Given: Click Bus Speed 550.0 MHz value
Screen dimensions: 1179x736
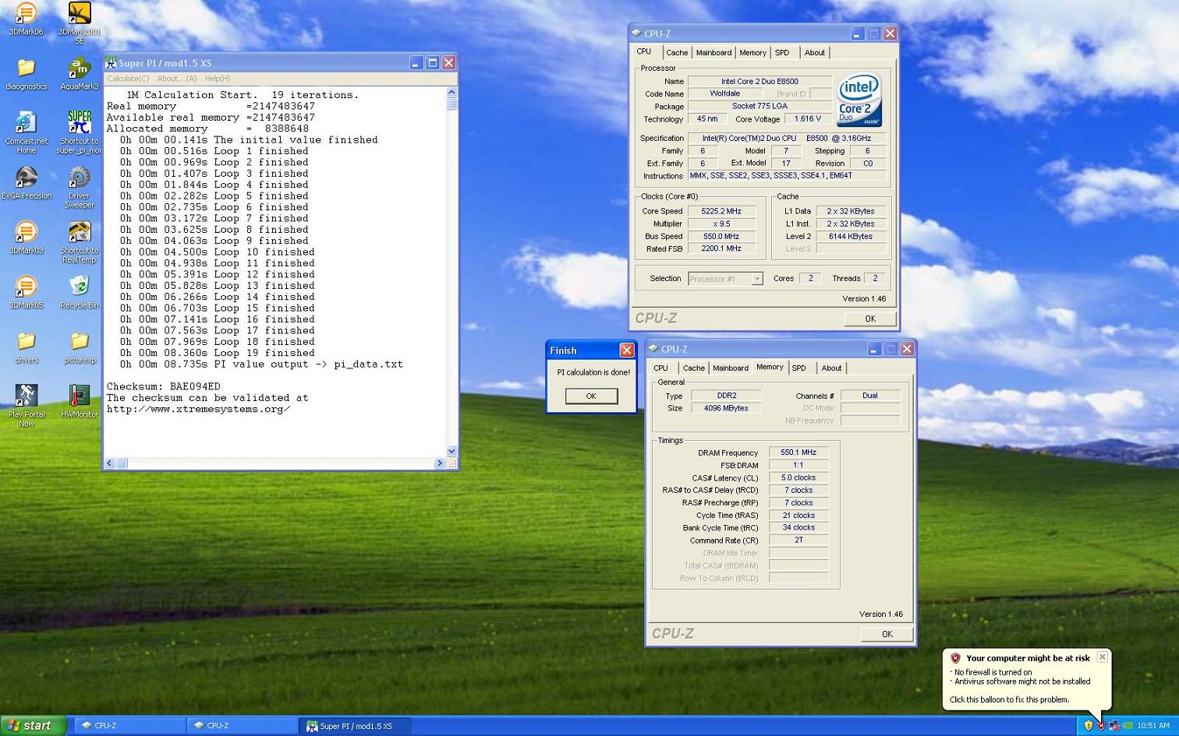Looking at the screenshot, I should [721, 237].
